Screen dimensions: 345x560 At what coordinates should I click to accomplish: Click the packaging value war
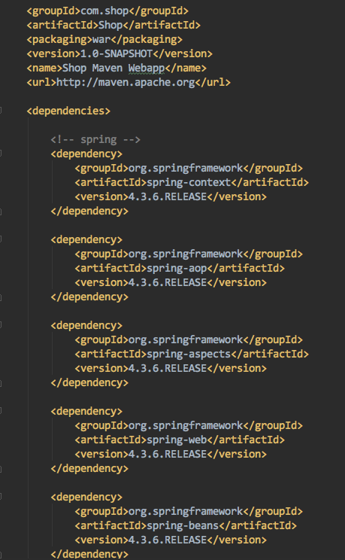click(x=101, y=39)
